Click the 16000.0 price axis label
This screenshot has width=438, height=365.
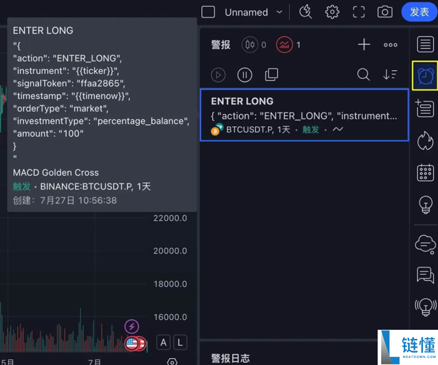point(170,317)
